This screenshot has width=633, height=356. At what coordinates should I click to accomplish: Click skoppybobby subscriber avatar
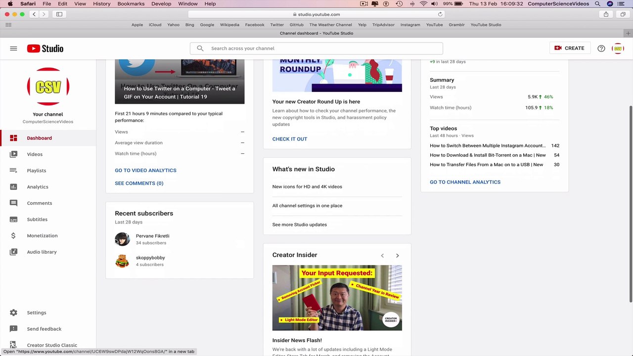coord(122,261)
